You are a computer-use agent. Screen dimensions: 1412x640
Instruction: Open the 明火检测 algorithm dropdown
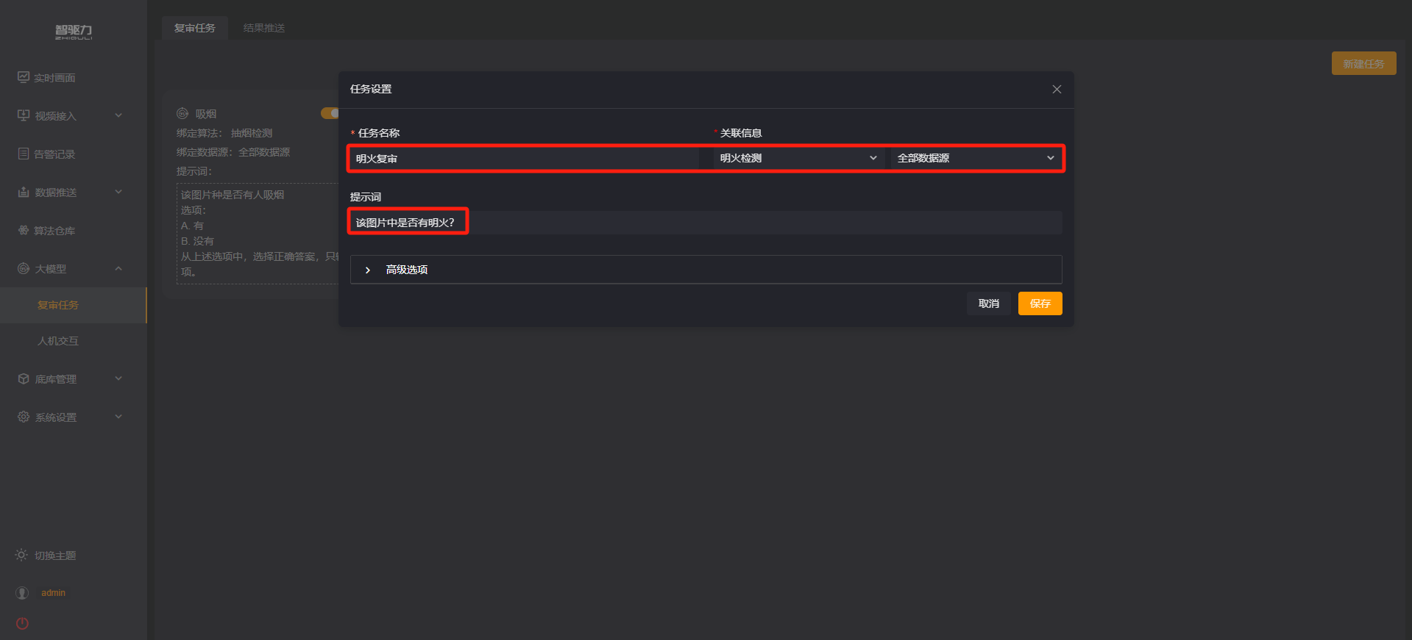click(798, 158)
